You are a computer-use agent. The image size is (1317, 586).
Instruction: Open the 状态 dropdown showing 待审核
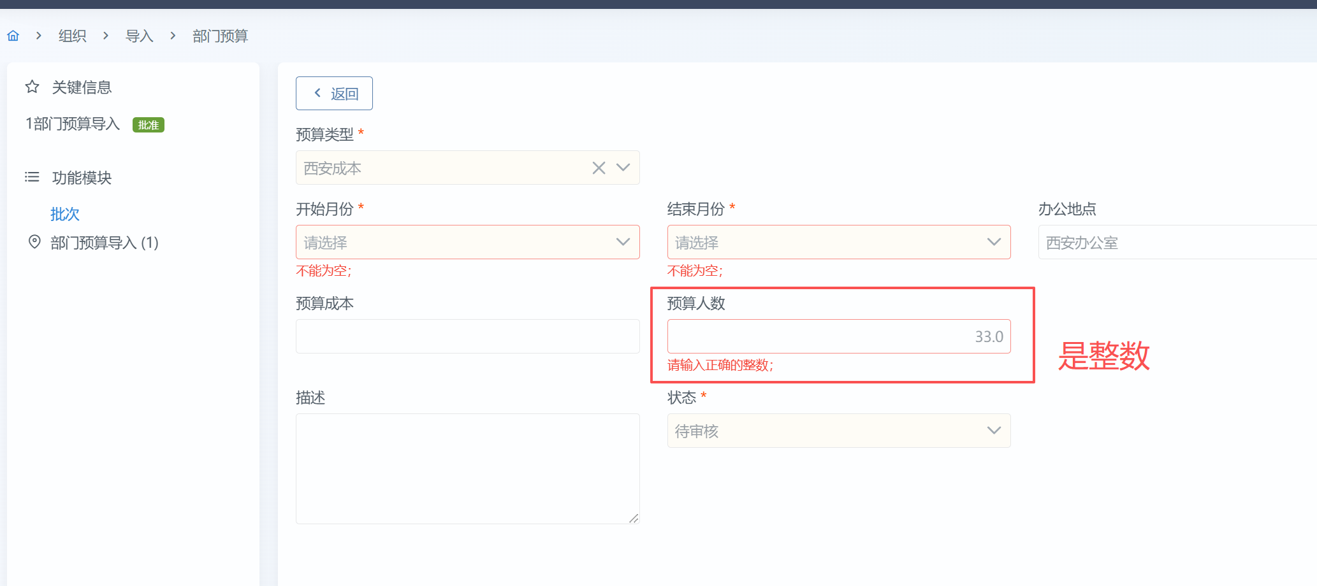pyautogui.click(x=838, y=431)
